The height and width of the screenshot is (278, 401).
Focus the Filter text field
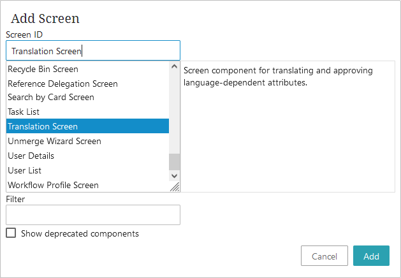coord(93,215)
